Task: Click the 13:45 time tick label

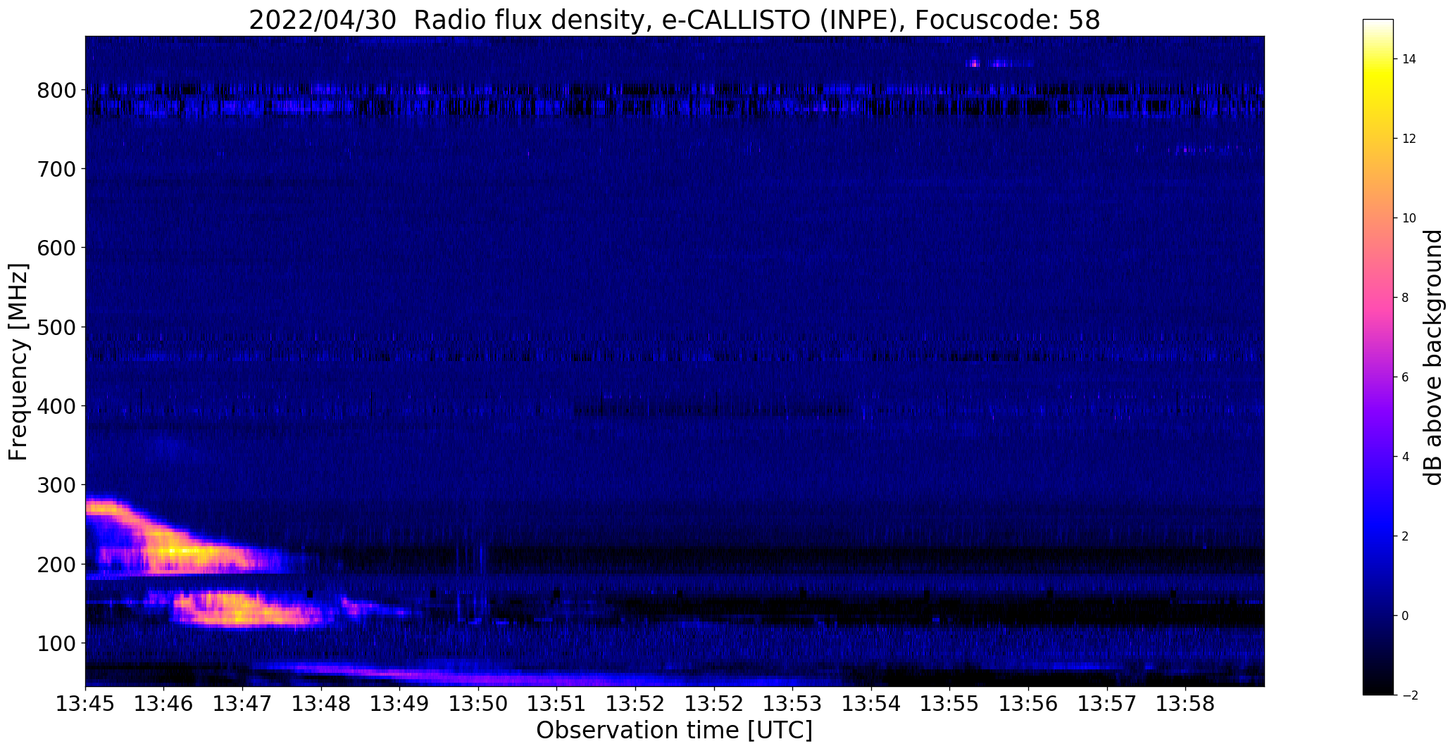Action: (85, 704)
